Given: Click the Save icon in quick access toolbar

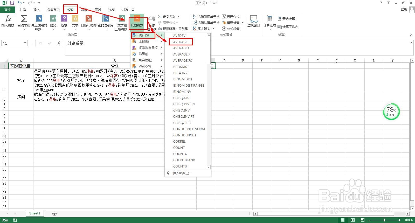Looking at the screenshot, I should (12, 3).
